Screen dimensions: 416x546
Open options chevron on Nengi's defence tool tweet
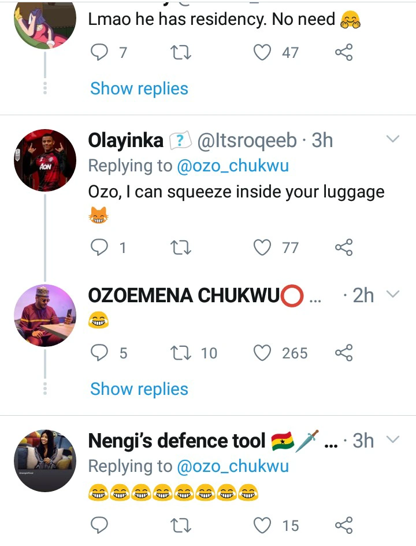pyautogui.click(x=393, y=440)
